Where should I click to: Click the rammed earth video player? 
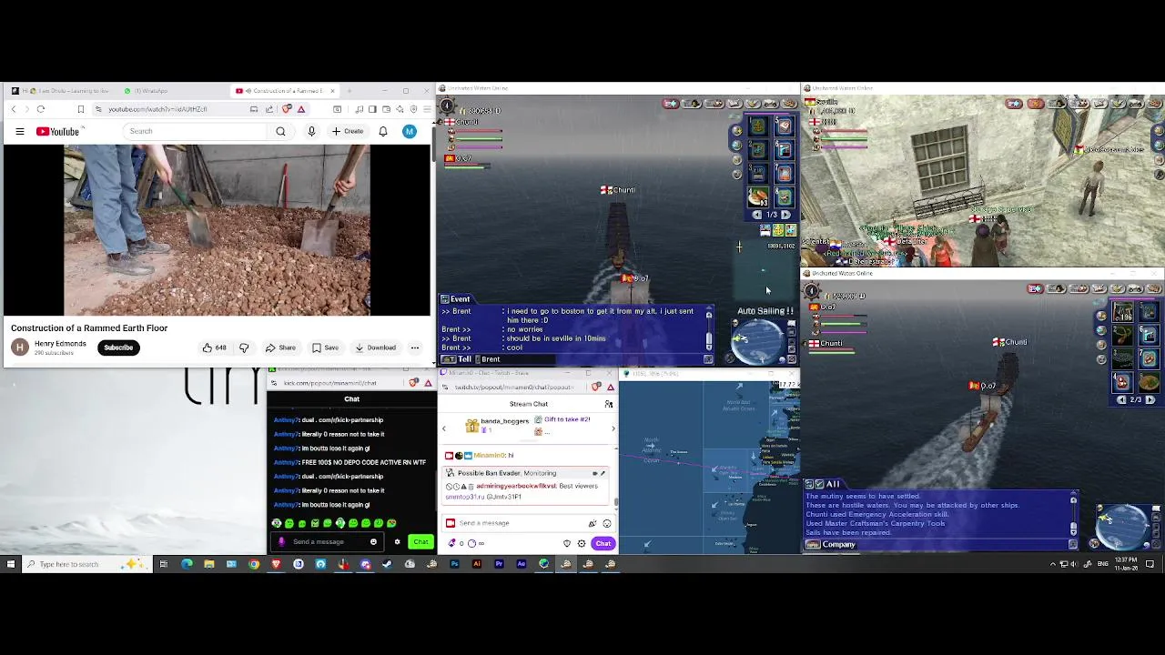point(217,230)
